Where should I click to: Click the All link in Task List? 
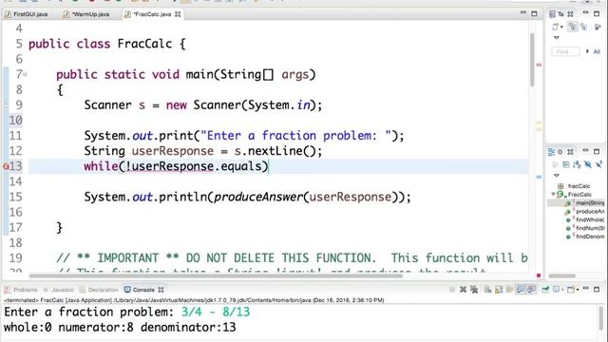tap(597, 51)
